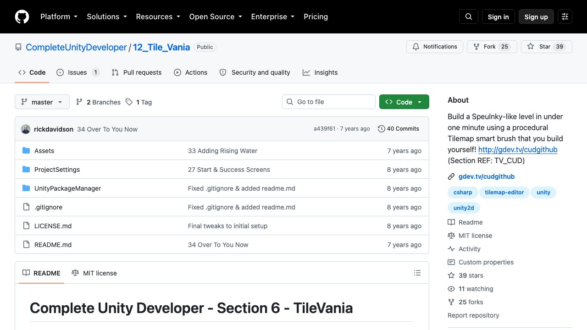587x330 pixels.
Task: Click the eye icon beside 11 watching
Action: (451, 289)
